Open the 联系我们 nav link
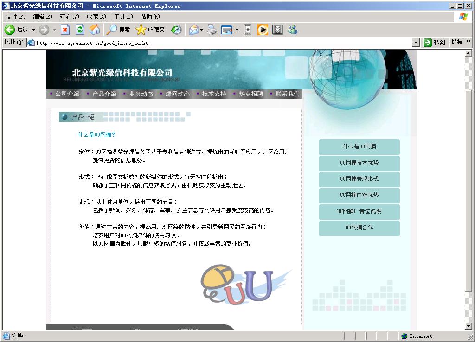This screenshot has height=342, width=475. (x=288, y=94)
